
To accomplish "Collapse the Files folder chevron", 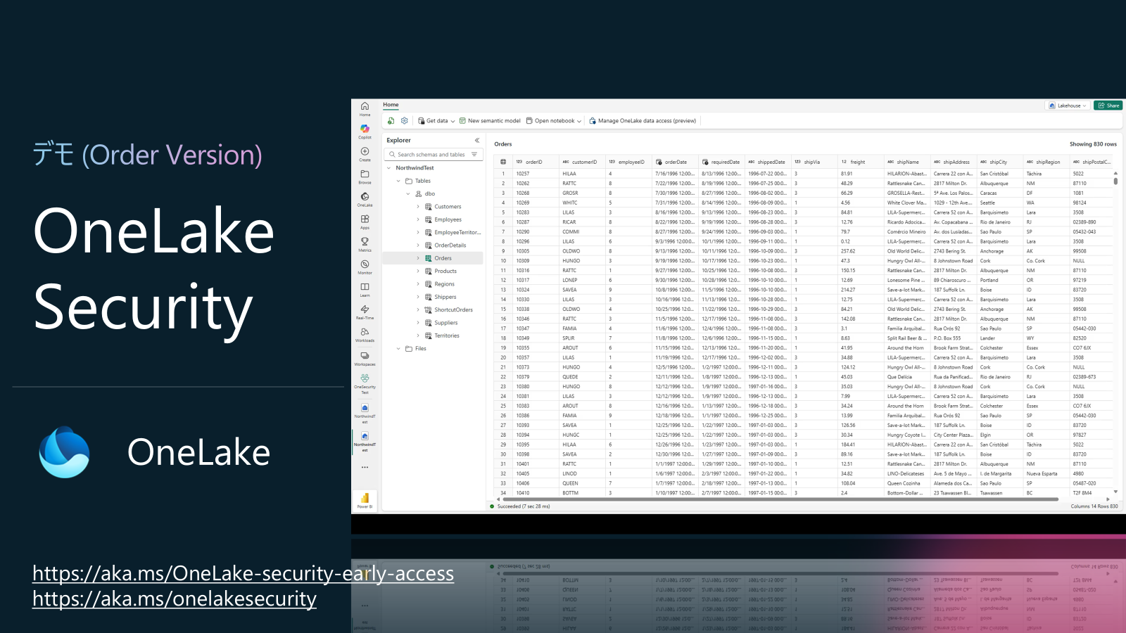I will pos(398,349).
